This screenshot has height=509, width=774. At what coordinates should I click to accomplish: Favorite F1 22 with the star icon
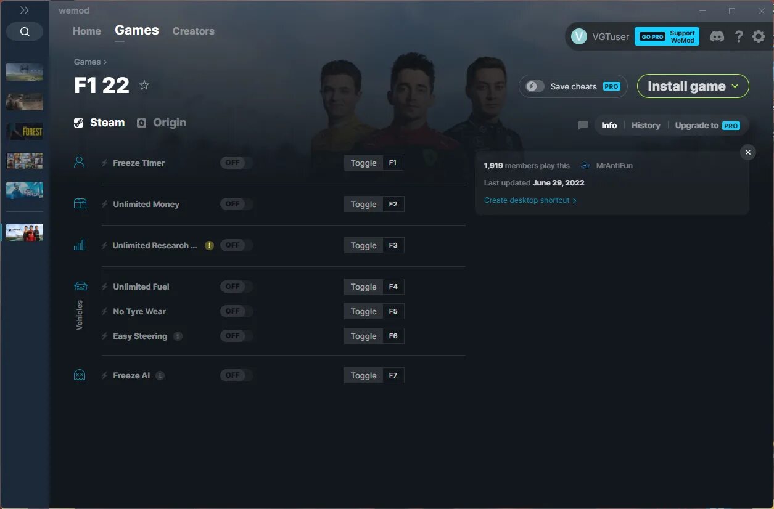[x=144, y=85]
